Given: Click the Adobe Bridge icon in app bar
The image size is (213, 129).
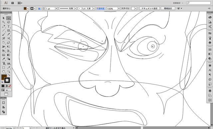Looking at the screenshot, I should click(x=13, y=3).
